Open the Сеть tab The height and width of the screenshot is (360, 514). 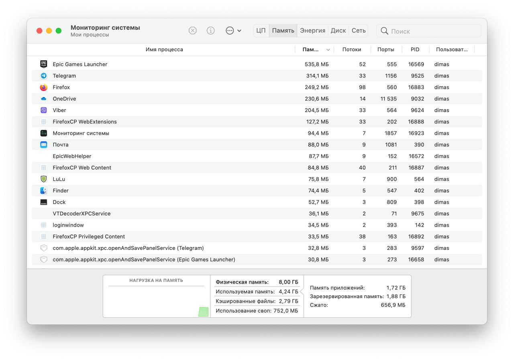[x=359, y=30]
